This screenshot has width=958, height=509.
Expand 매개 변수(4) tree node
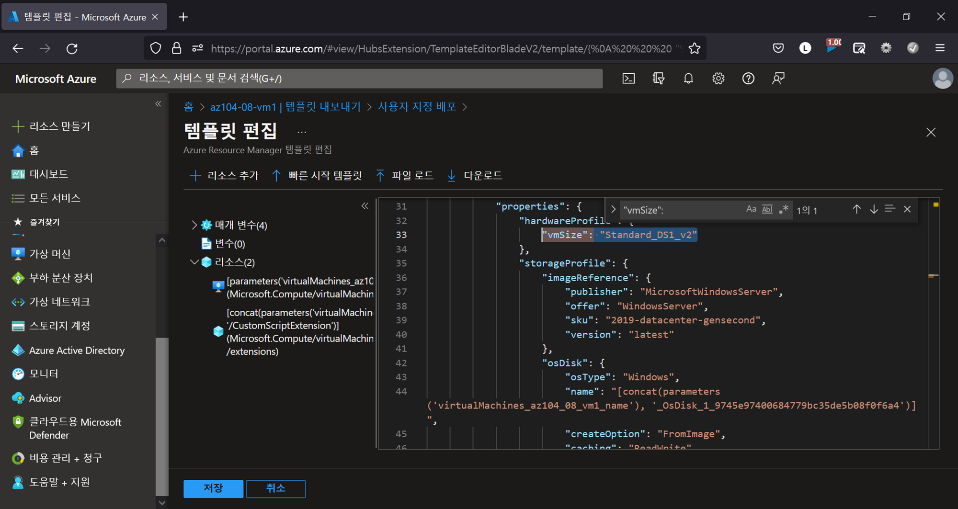(194, 225)
